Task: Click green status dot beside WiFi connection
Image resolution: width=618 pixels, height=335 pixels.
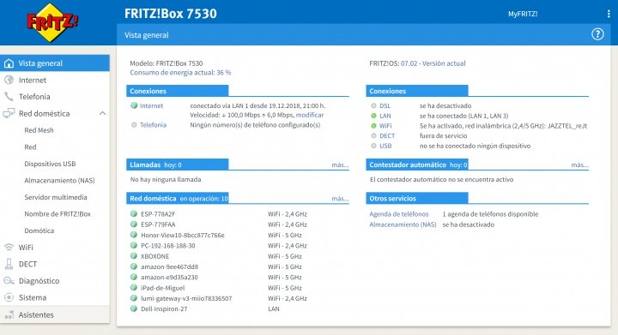Action: [373, 126]
